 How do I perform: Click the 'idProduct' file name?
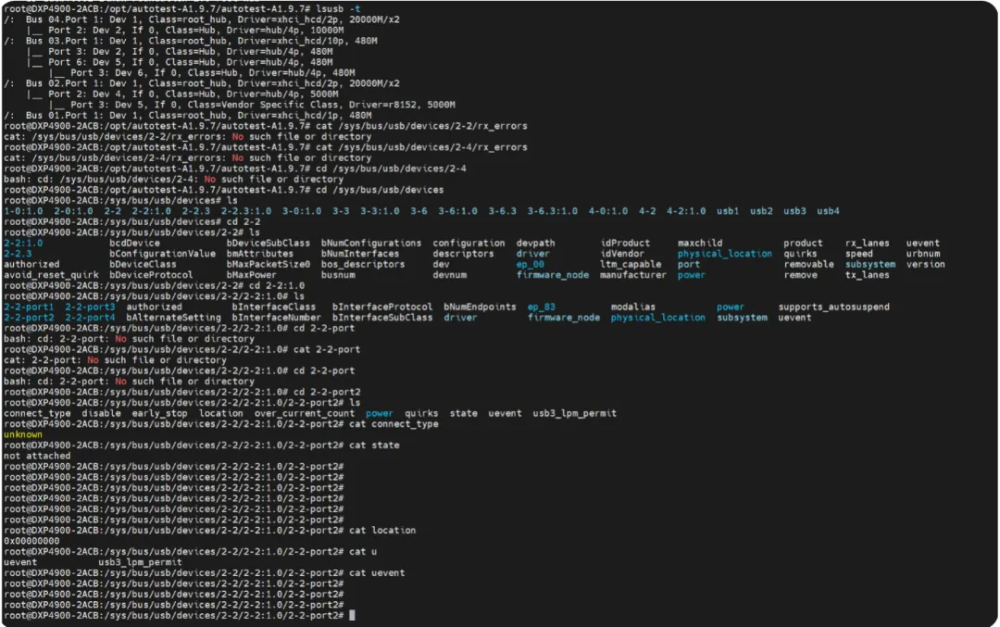click(625, 243)
